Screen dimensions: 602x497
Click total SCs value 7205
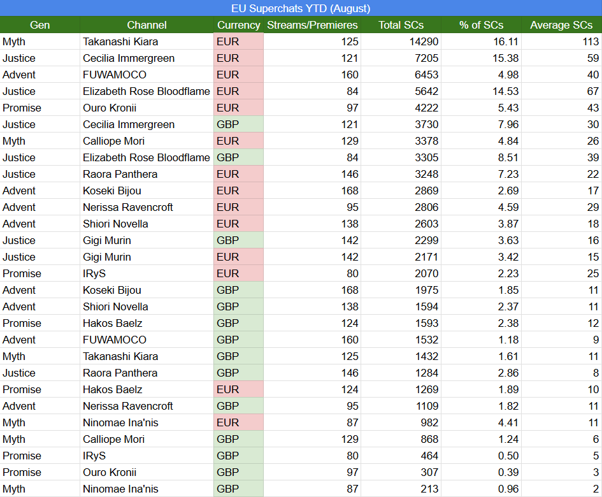pos(426,58)
